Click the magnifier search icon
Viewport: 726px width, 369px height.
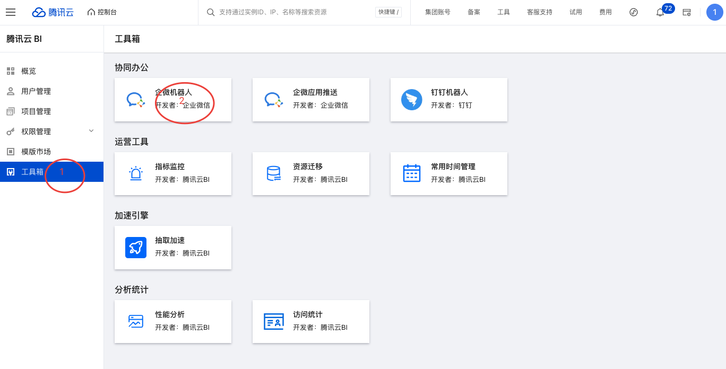211,12
